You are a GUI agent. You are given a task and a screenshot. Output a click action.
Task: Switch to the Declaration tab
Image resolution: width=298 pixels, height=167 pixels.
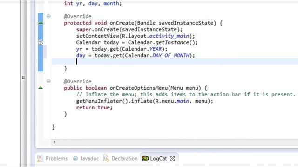tap(120, 158)
